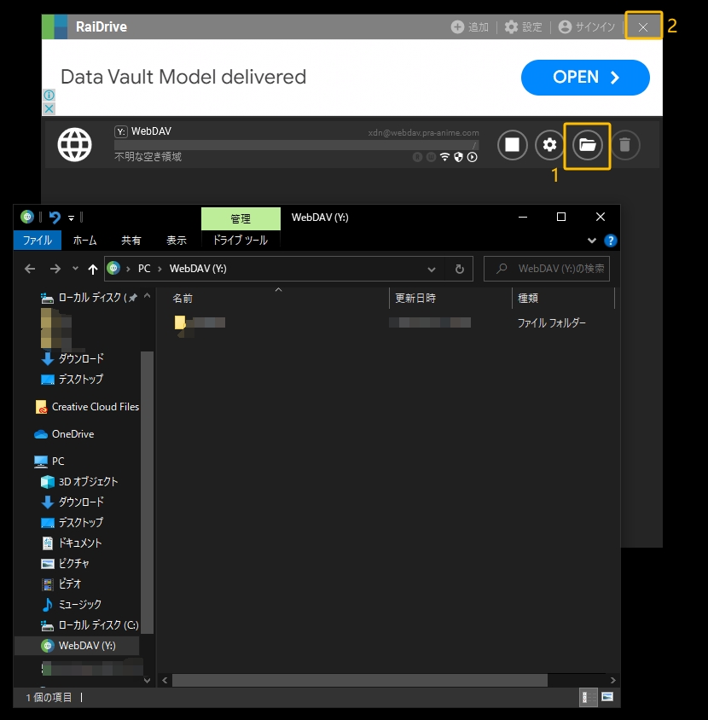Select the ドライブ ツール ribbon tab
Screen dimensions: 708x720
241,241
